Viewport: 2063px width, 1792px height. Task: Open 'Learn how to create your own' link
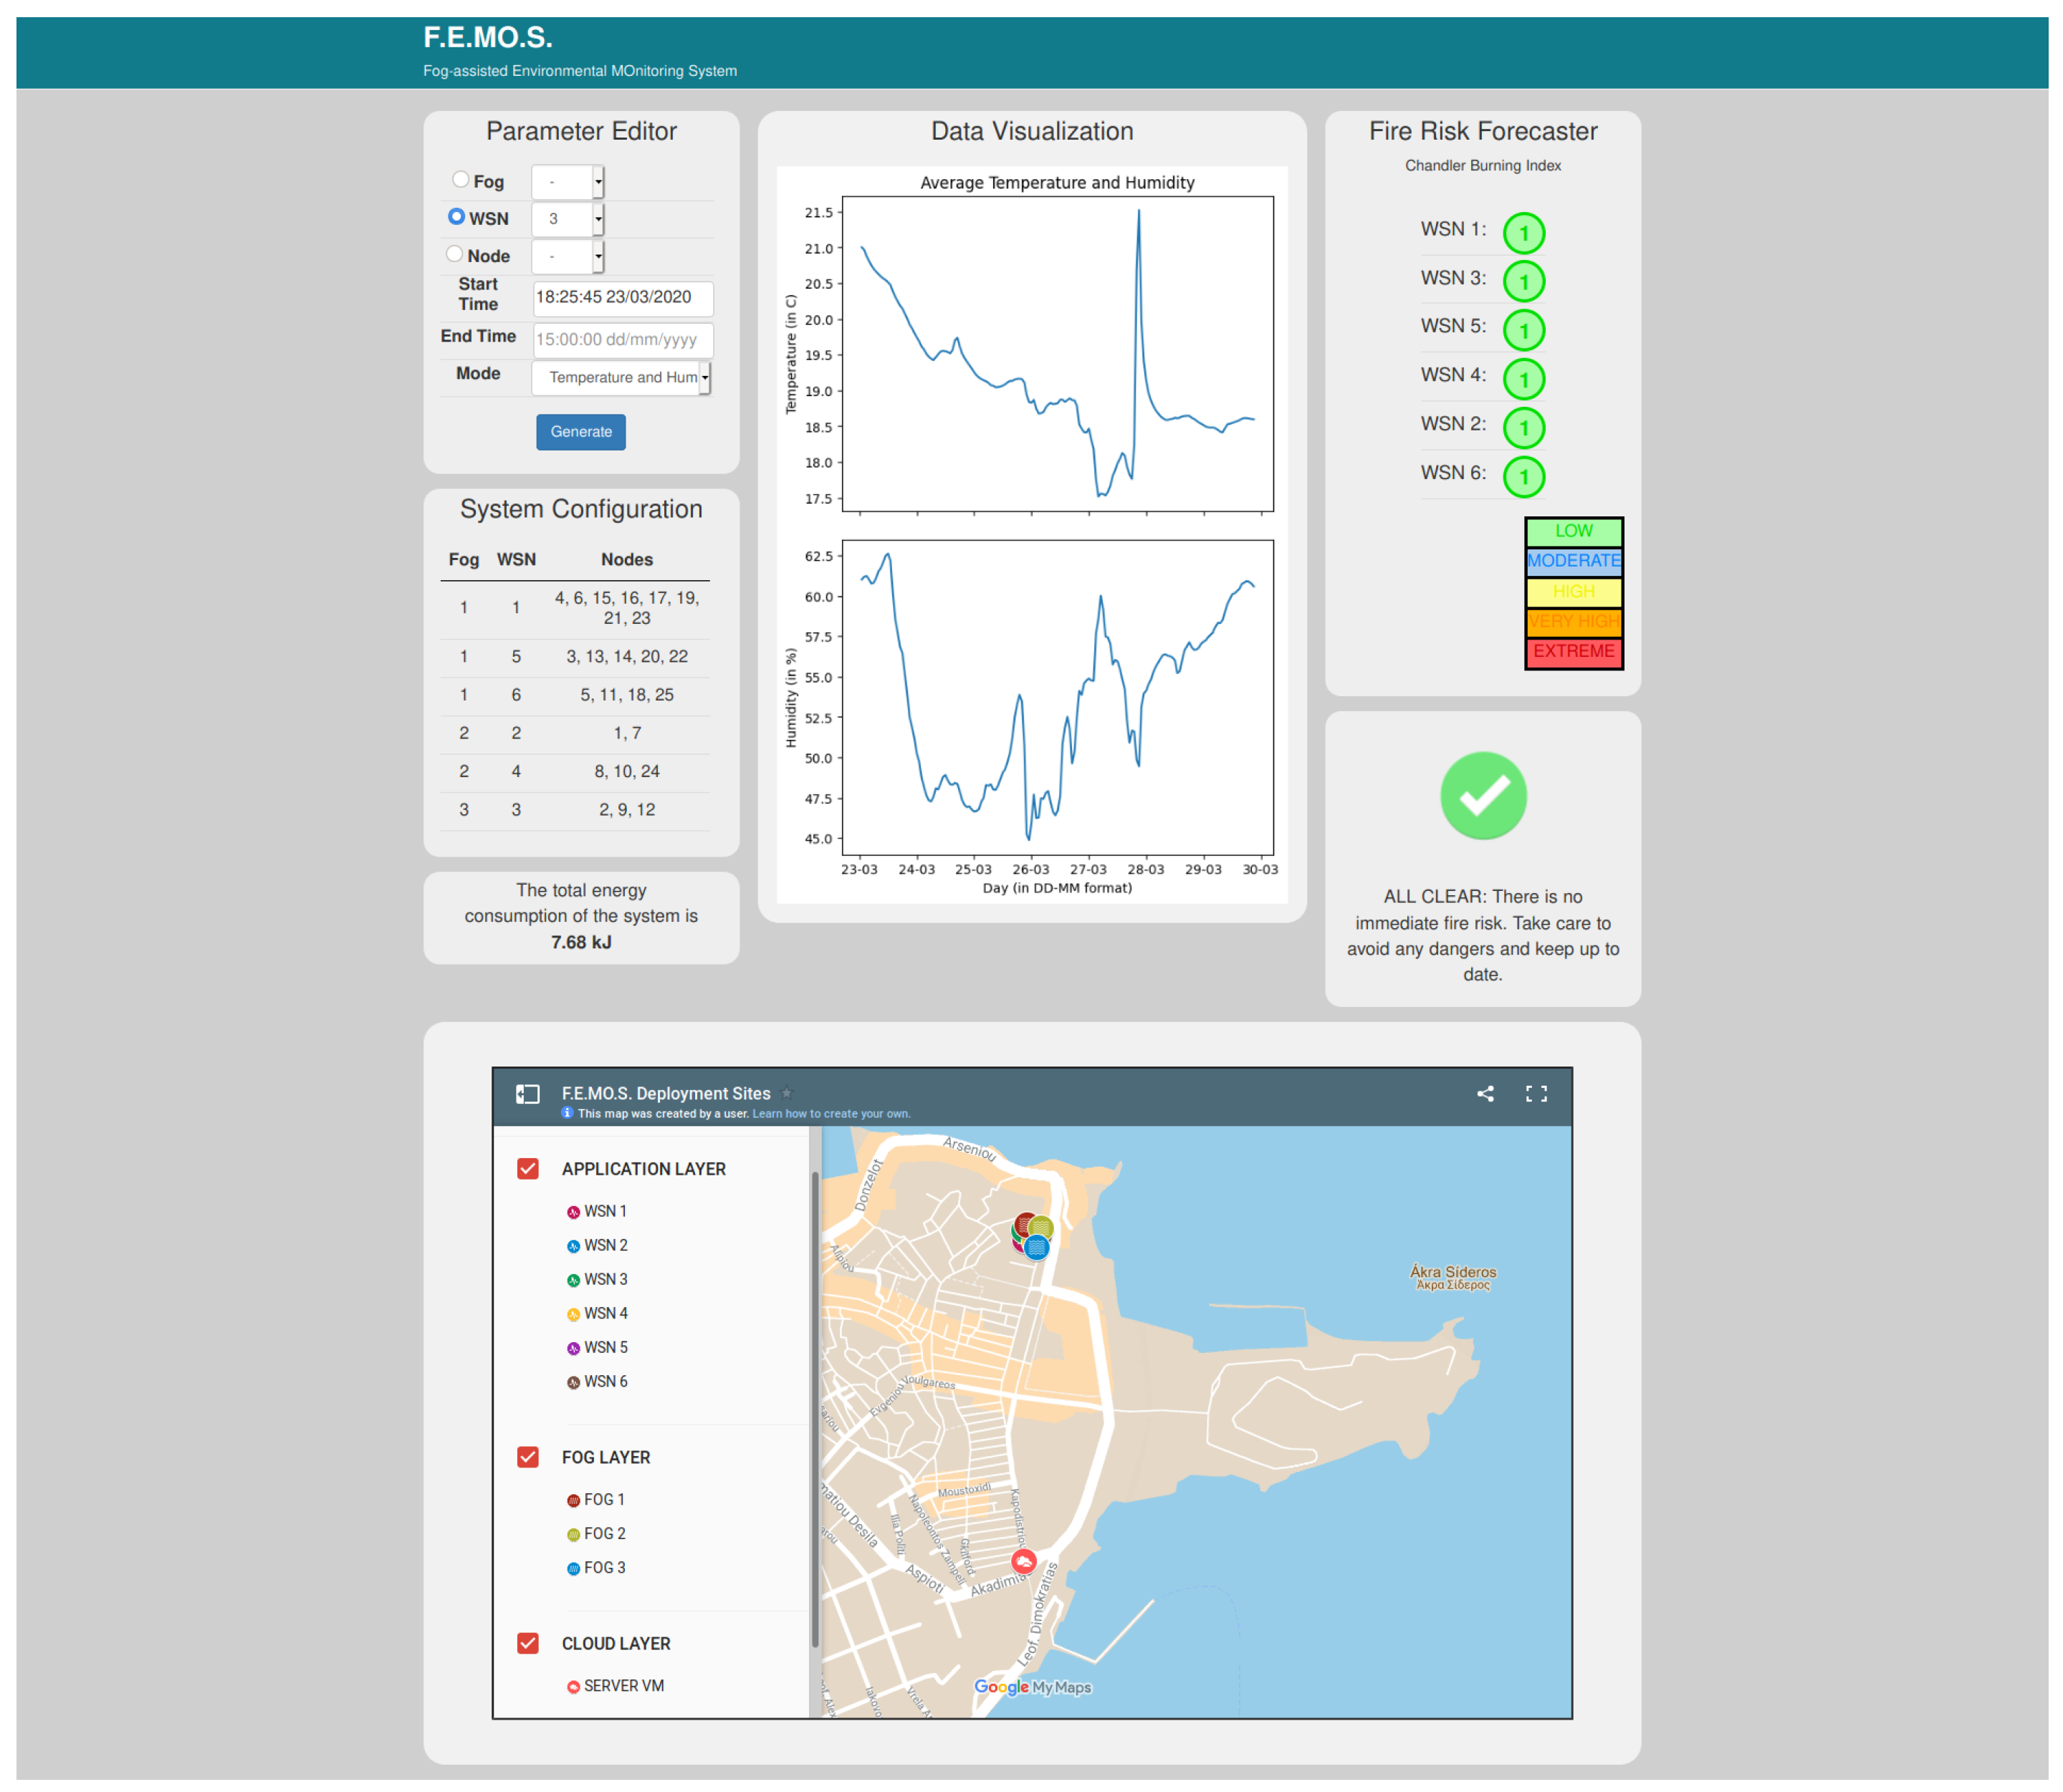(x=831, y=1114)
